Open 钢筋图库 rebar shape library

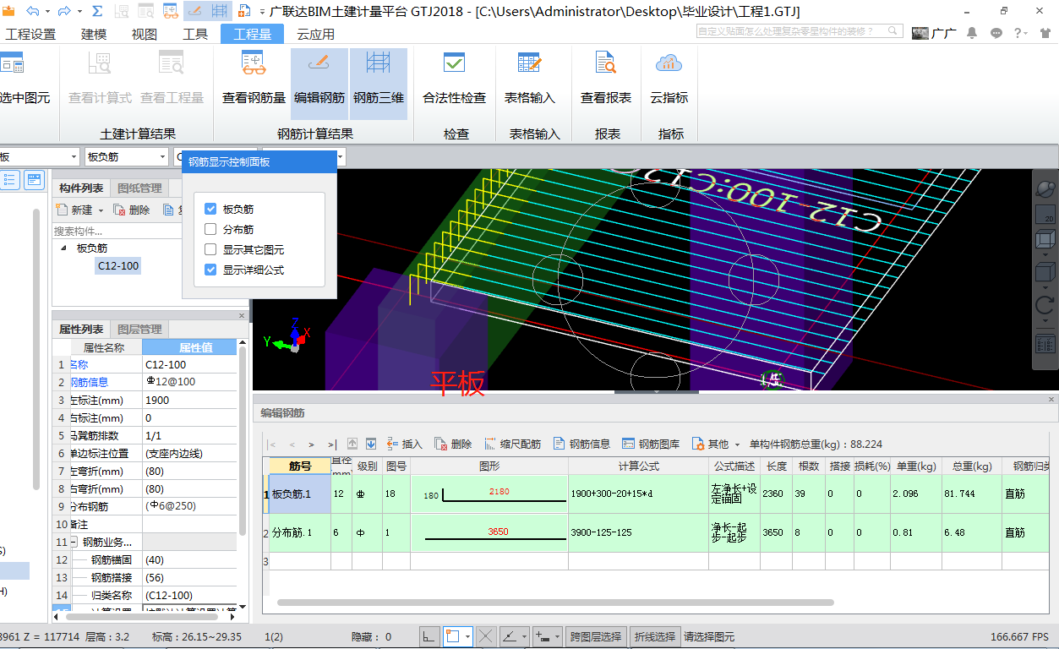[x=651, y=444]
